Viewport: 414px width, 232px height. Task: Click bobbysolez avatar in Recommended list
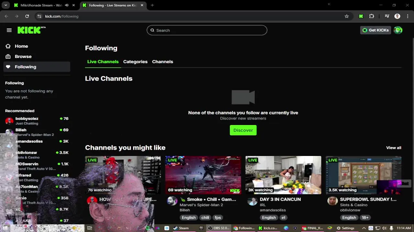[x=9, y=121]
